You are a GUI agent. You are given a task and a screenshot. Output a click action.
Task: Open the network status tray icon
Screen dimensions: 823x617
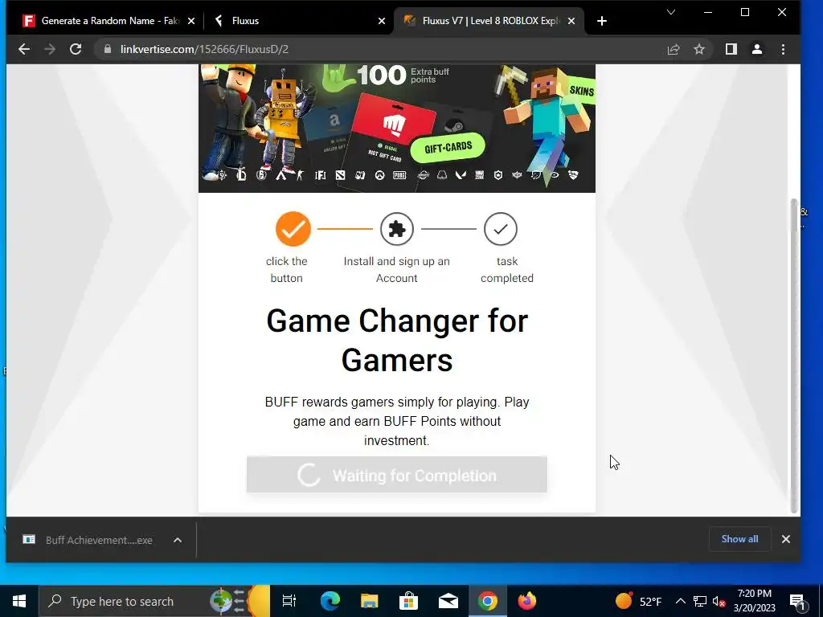click(x=700, y=601)
